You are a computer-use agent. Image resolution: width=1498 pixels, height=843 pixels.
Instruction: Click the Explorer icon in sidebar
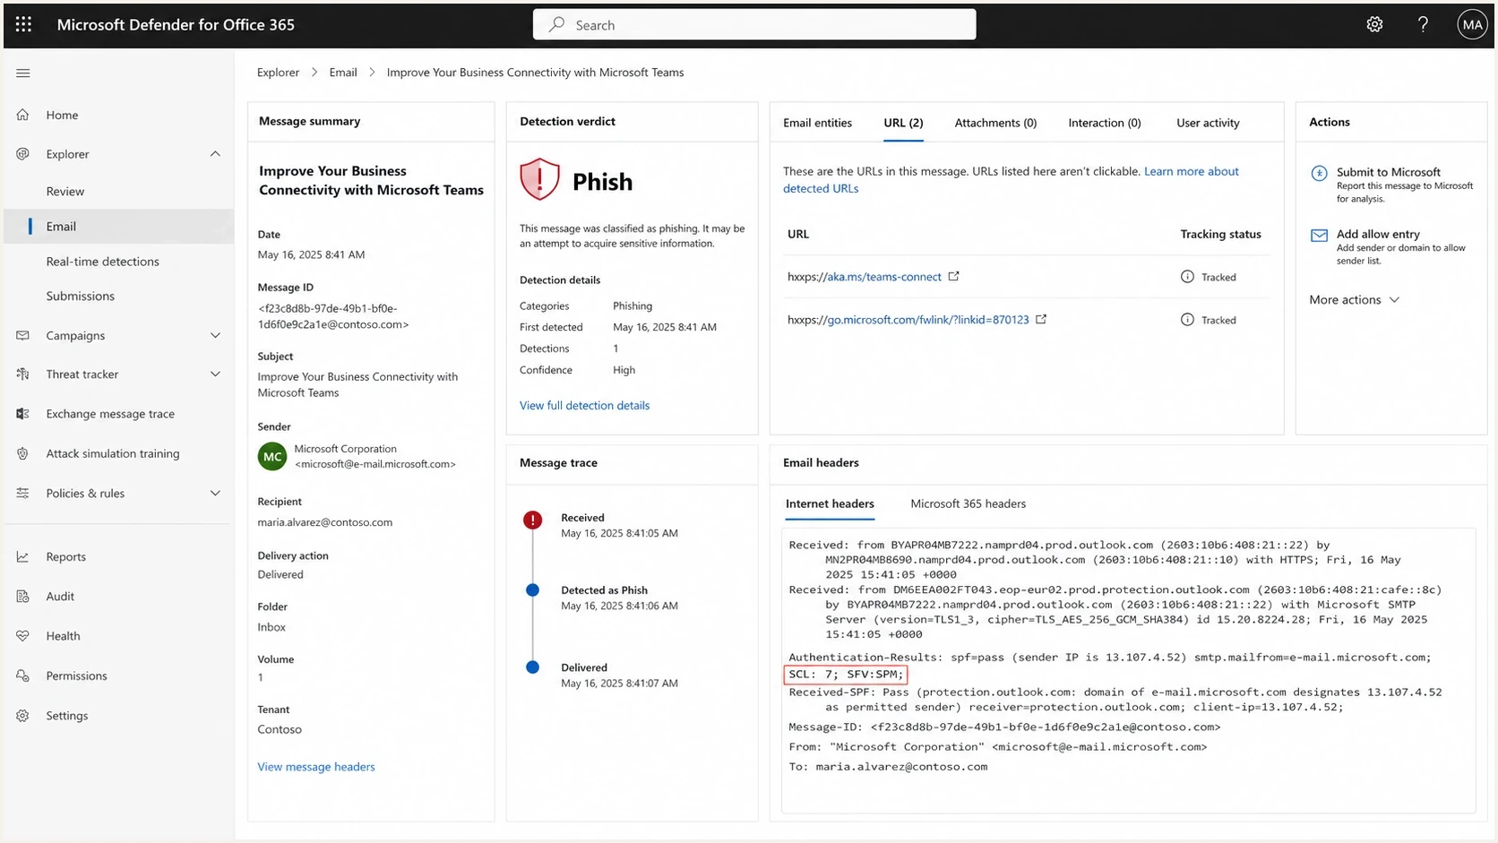(x=23, y=154)
